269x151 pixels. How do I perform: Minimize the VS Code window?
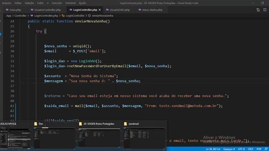[x=253, y=3]
